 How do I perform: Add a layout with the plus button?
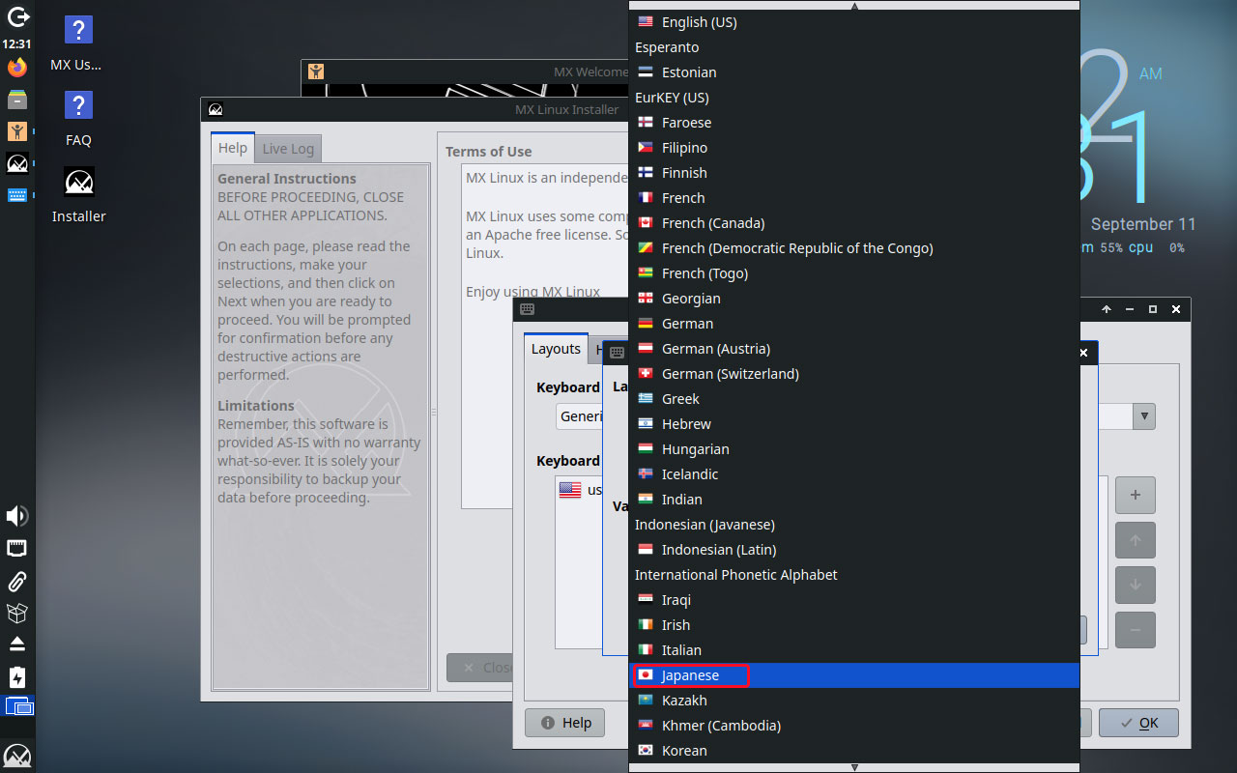pyautogui.click(x=1136, y=495)
